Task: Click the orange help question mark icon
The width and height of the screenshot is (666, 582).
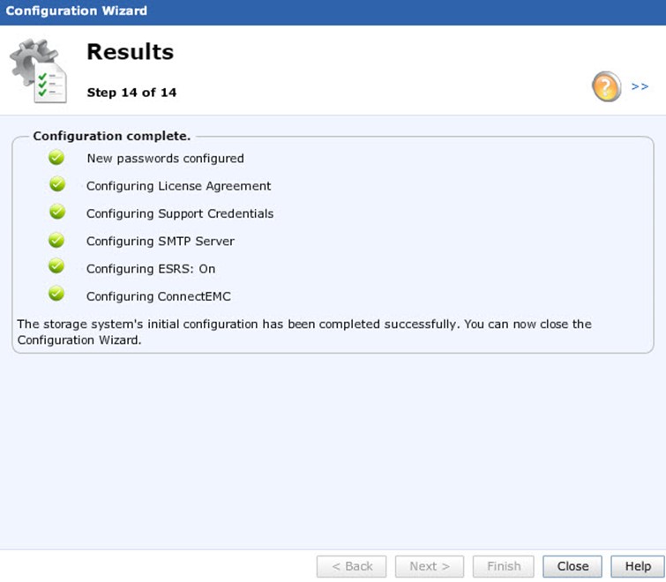Action: (606, 86)
